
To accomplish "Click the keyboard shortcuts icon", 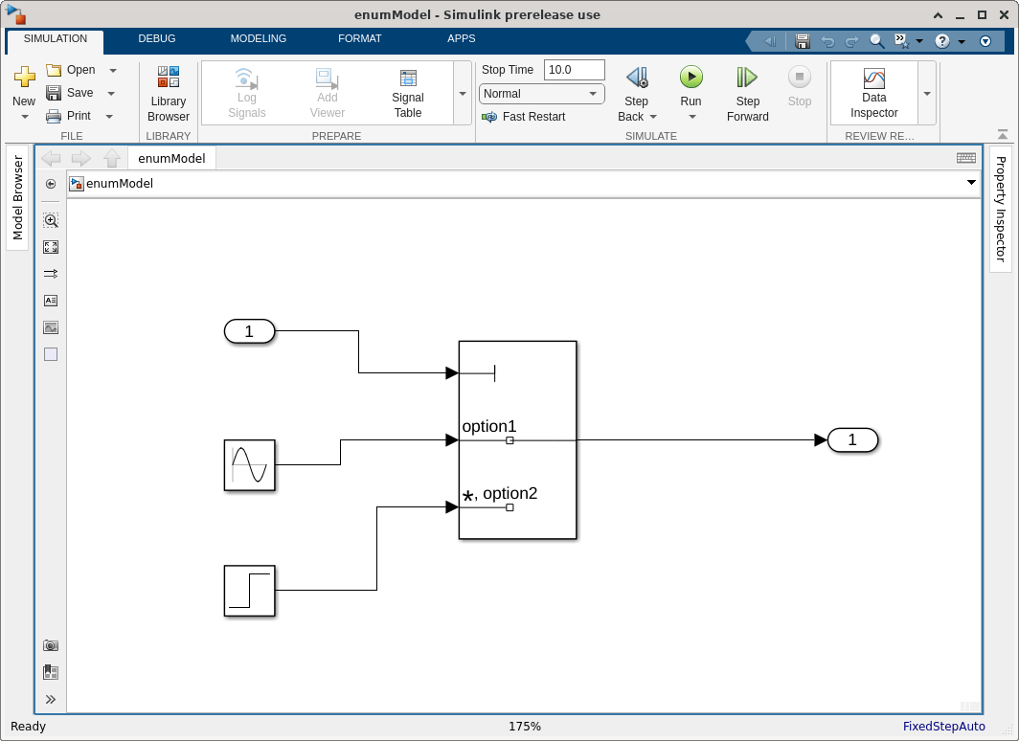I will [x=966, y=158].
